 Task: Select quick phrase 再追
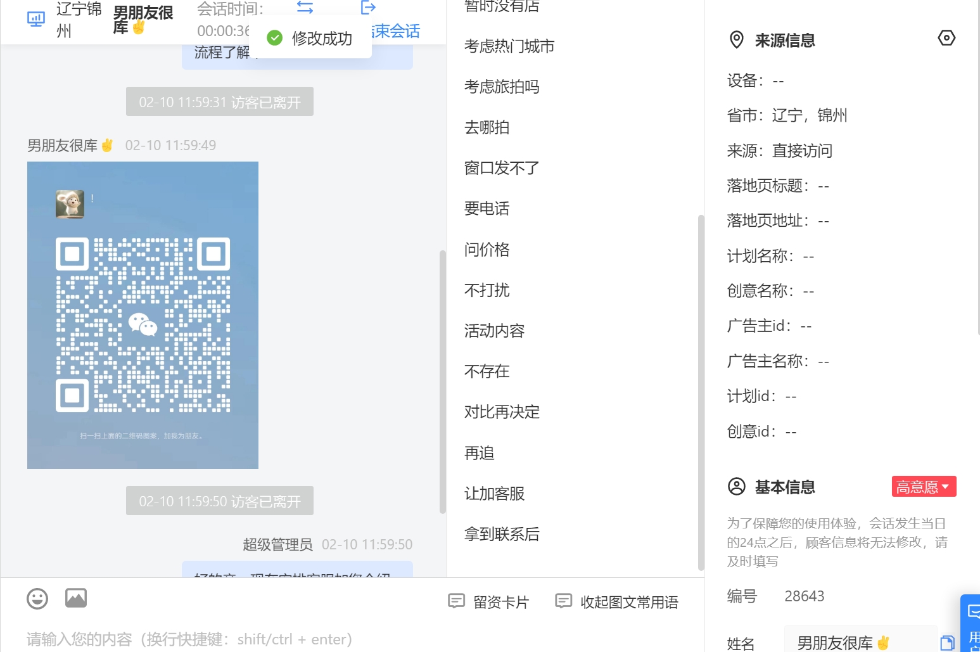479,453
